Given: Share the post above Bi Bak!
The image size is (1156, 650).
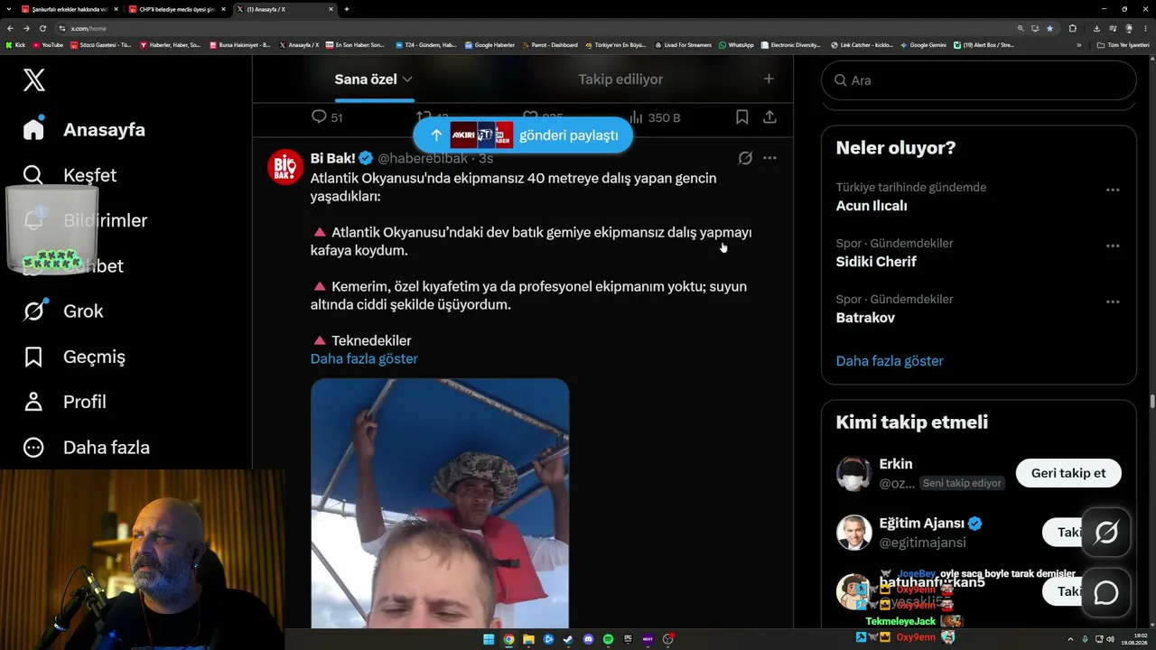Looking at the screenshot, I should pyautogui.click(x=769, y=117).
